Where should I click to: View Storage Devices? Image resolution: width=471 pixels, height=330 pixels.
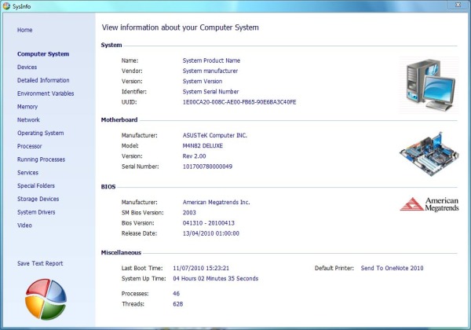[x=38, y=199]
